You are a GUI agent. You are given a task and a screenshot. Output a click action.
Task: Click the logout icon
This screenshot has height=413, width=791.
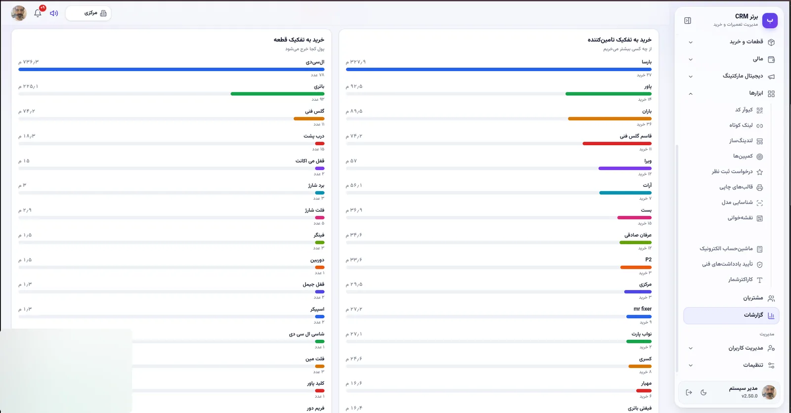click(689, 393)
